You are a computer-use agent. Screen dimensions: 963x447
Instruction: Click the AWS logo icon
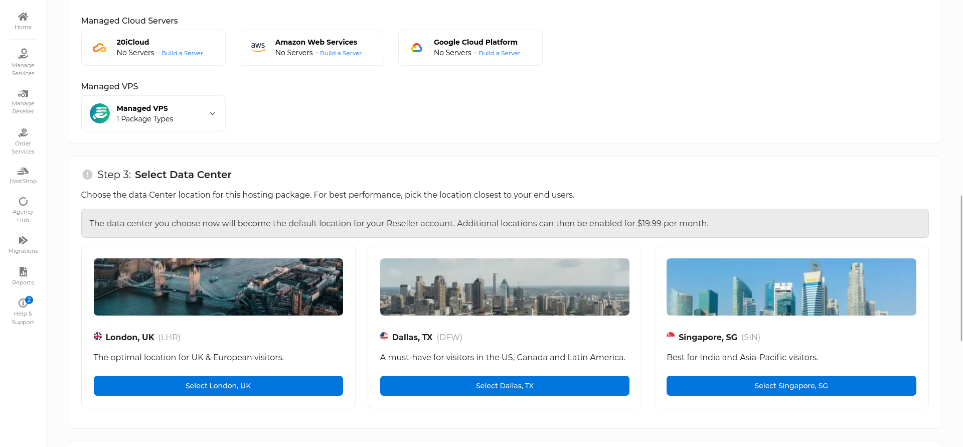(258, 48)
